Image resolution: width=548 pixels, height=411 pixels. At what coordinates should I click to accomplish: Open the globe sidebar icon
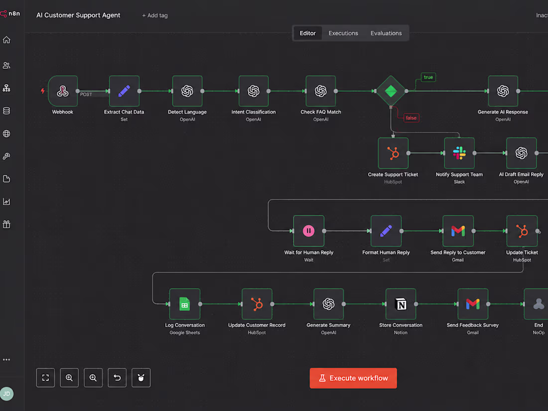pyautogui.click(x=6, y=134)
